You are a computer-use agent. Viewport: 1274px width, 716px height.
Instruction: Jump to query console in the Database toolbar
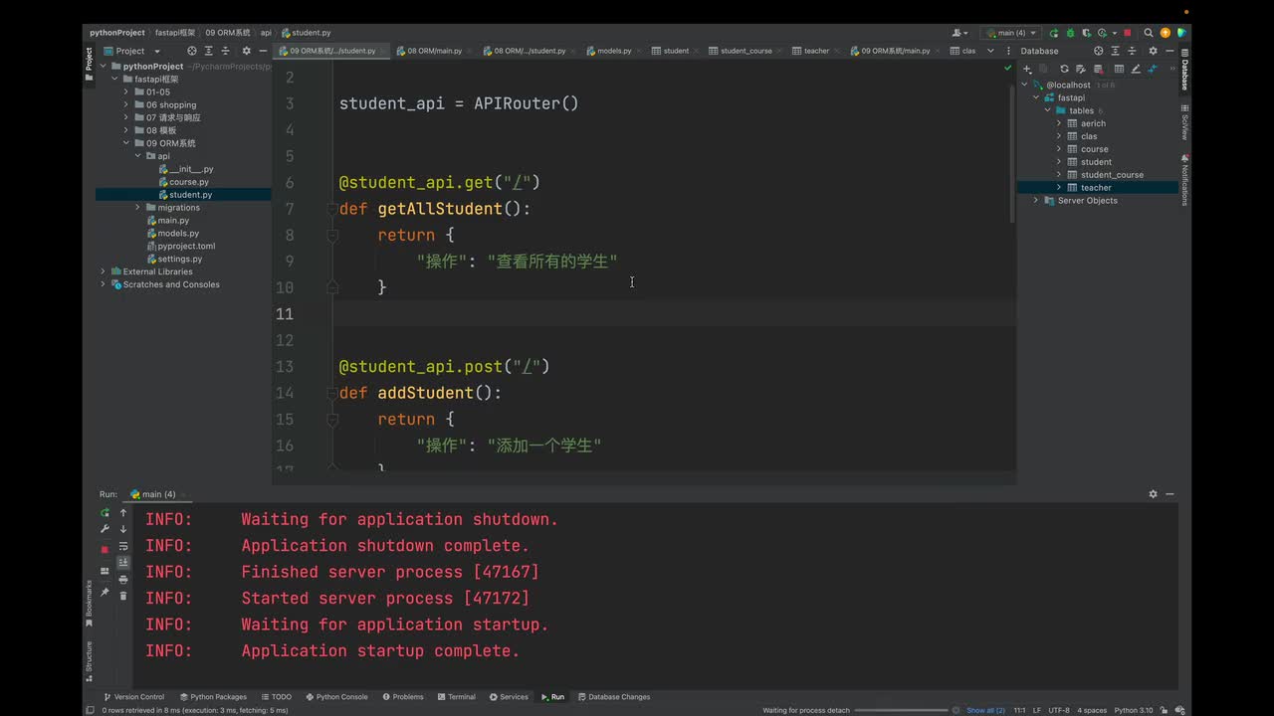pos(1153,69)
